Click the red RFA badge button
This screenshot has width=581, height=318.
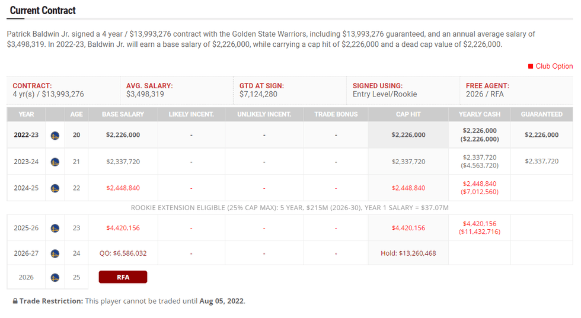coord(123,277)
